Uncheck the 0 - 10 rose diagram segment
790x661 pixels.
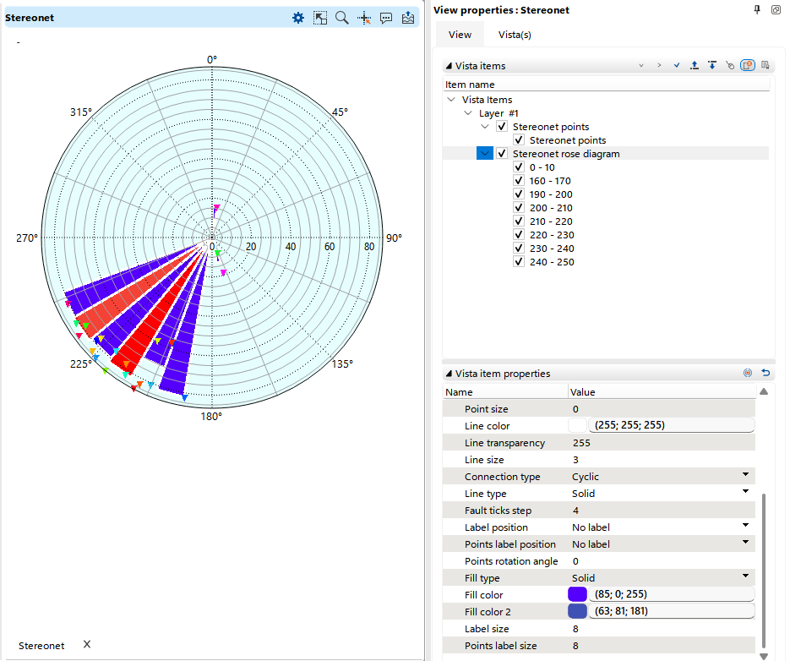tap(518, 167)
